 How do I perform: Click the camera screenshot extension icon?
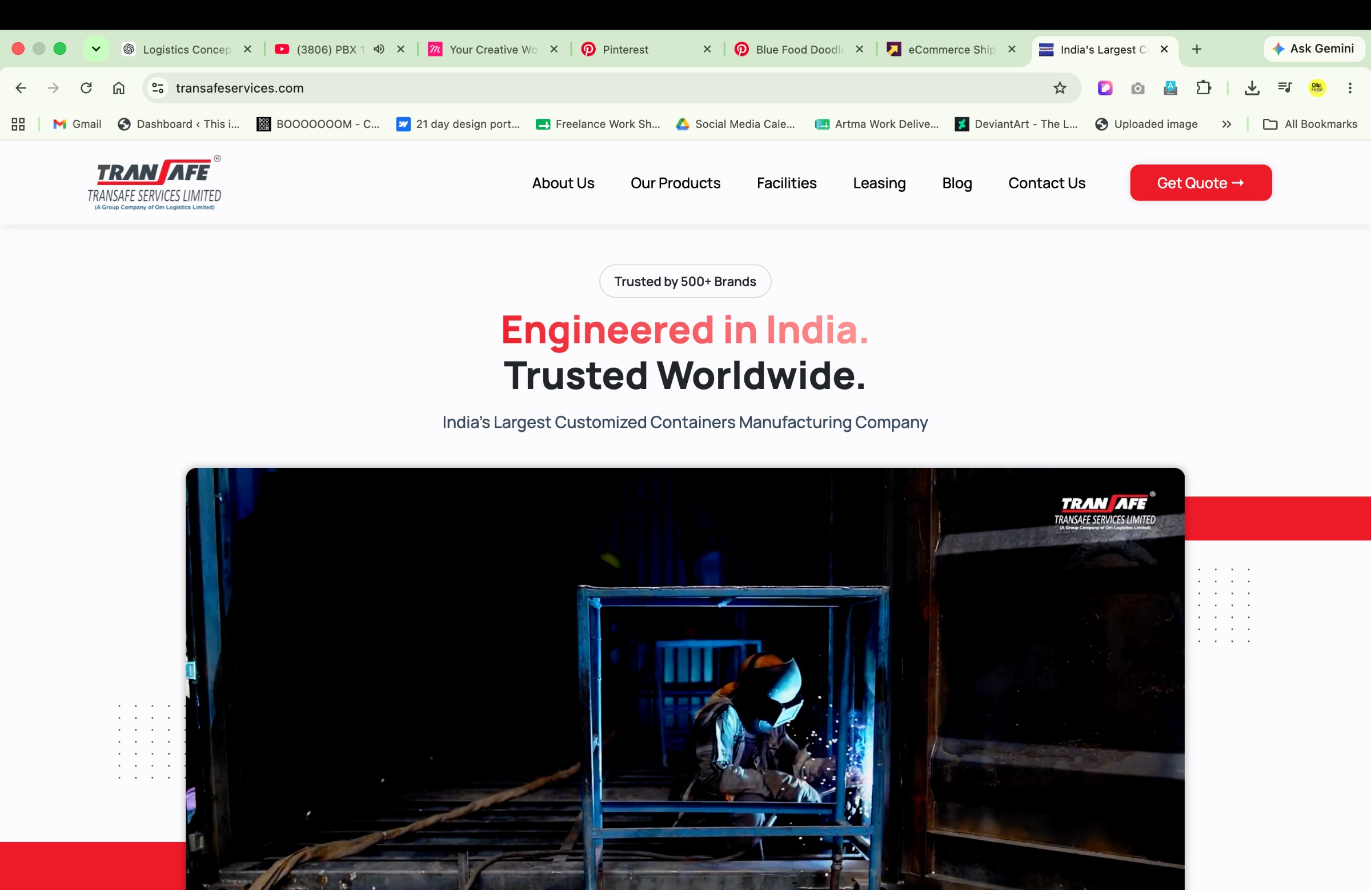tap(1138, 88)
